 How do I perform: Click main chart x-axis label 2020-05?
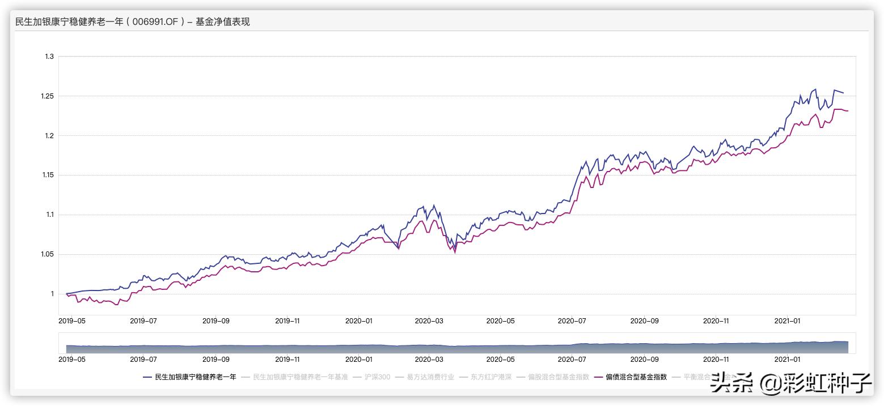(501, 321)
